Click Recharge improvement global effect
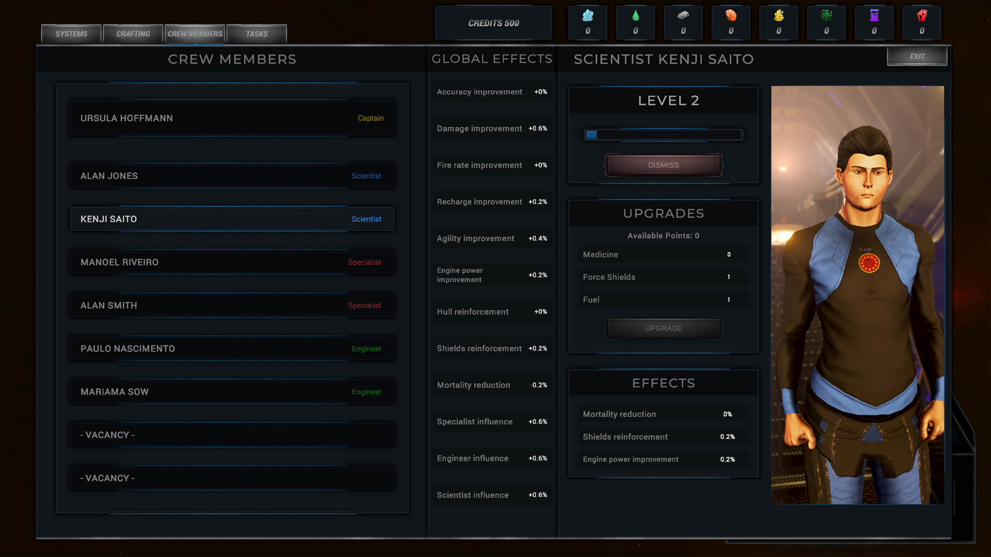The height and width of the screenshot is (557, 991). click(x=492, y=202)
